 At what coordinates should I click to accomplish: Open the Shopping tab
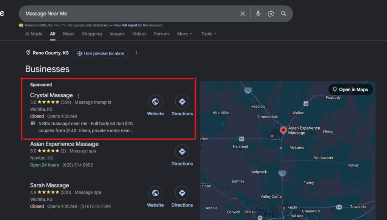[x=92, y=34]
